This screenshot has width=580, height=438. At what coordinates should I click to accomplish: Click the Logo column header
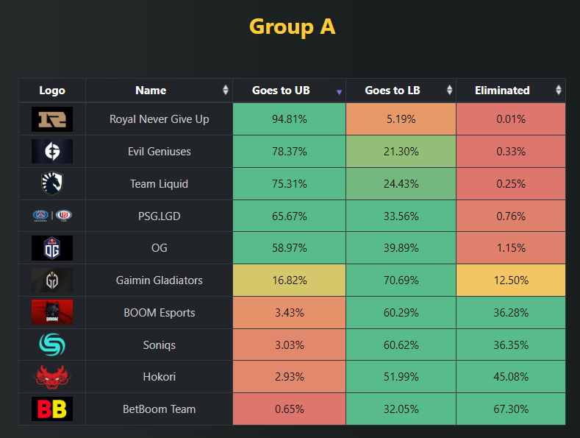pos(52,91)
